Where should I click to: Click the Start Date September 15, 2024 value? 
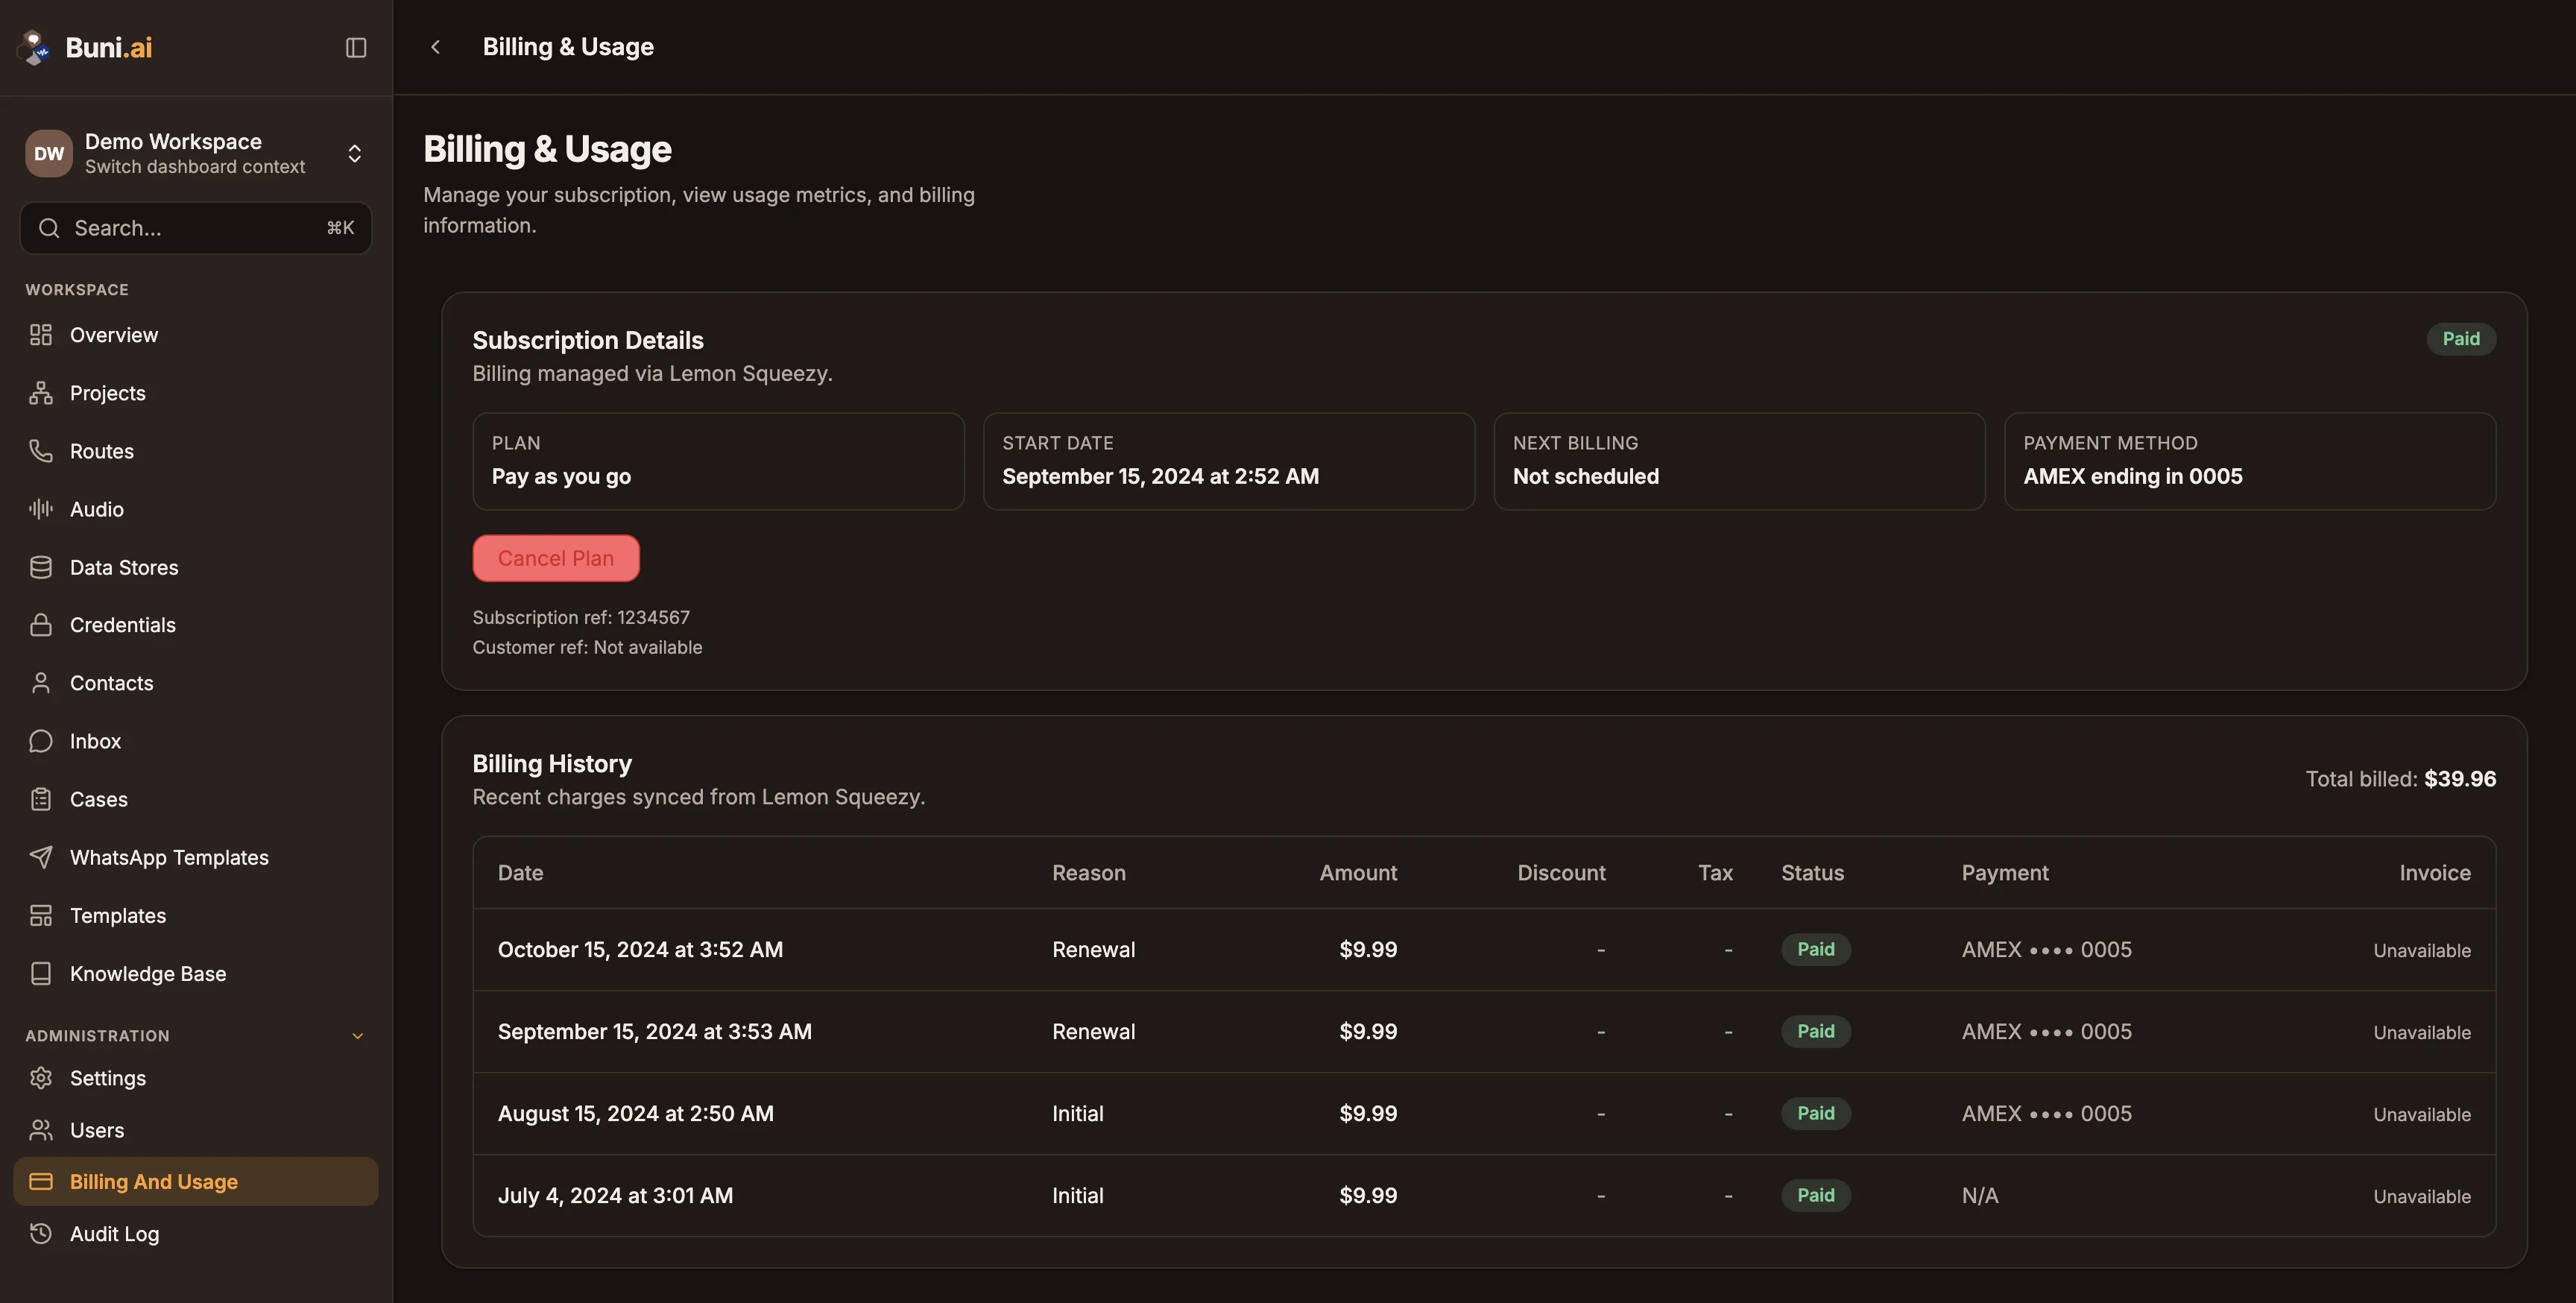click(1160, 476)
